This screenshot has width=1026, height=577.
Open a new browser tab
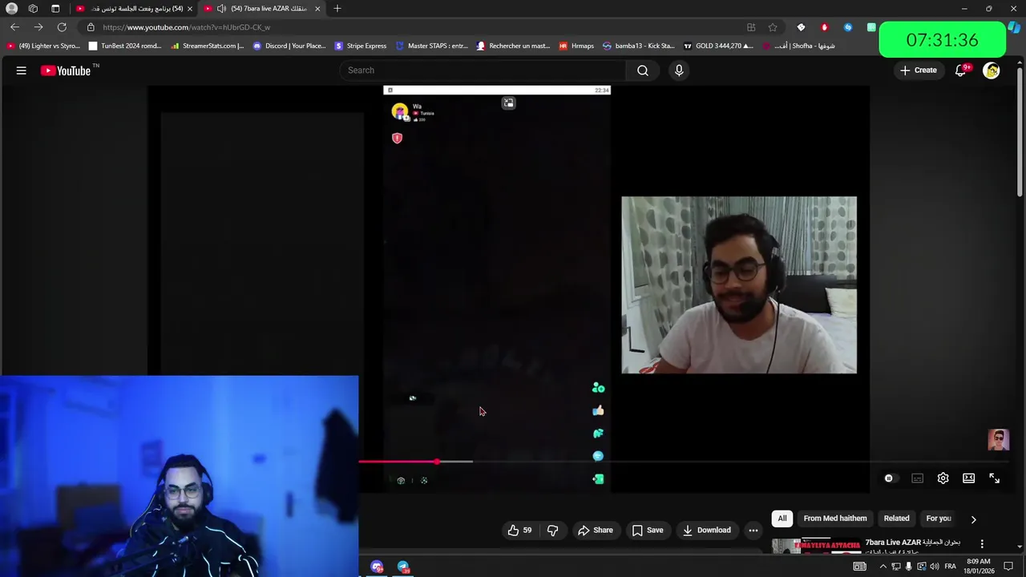337,8
